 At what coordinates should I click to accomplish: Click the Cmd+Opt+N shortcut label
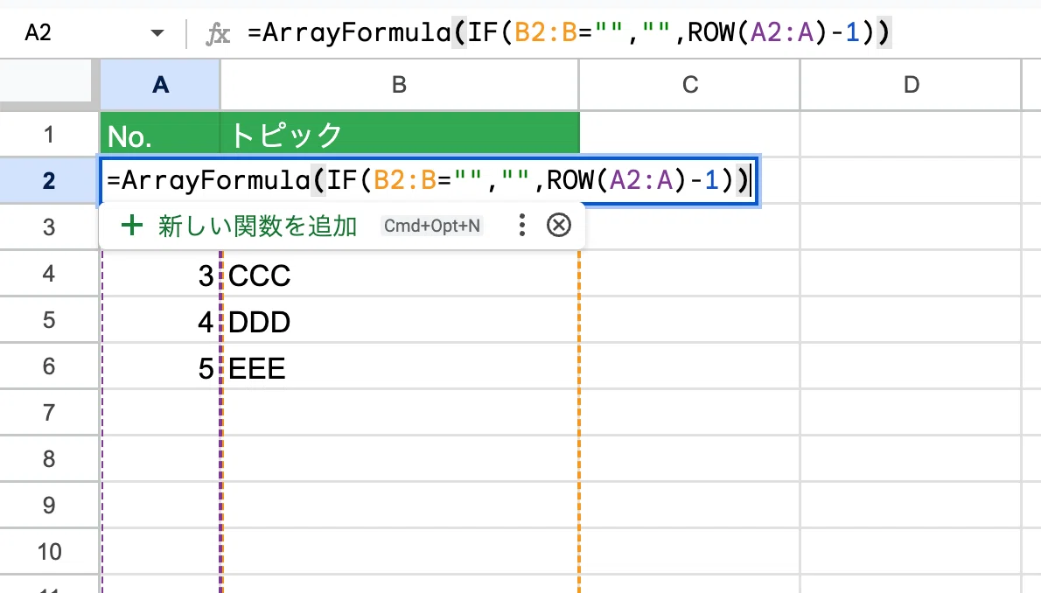432,226
